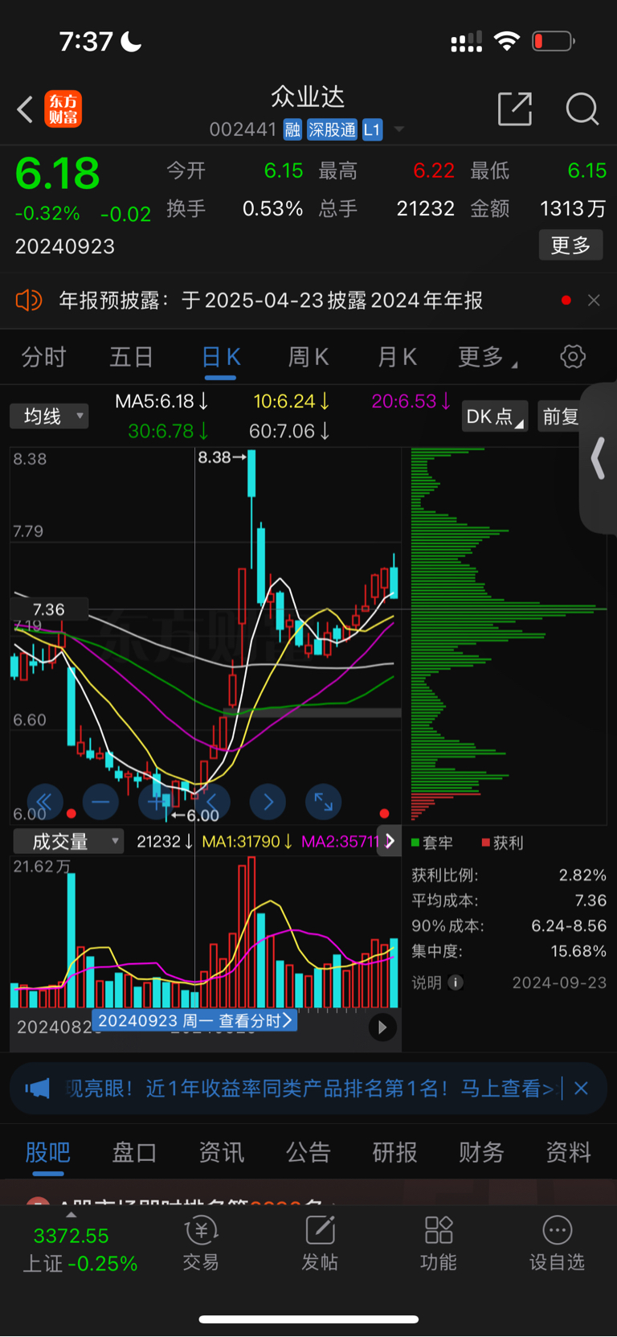Tap the Wi-Fi status icon
The image size is (617, 1337).
click(x=507, y=41)
